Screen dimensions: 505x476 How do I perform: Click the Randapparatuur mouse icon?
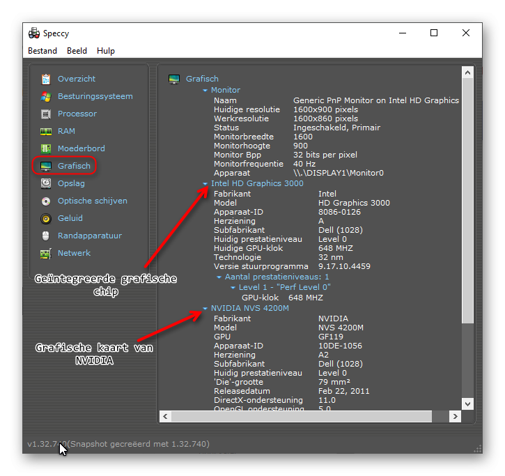[x=46, y=236]
